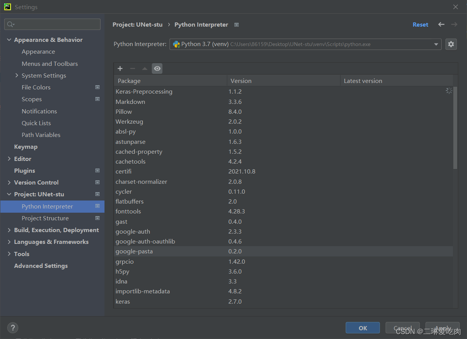Select the Python Interpreter tree item
The height and width of the screenshot is (339, 467).
pos(52,206)
